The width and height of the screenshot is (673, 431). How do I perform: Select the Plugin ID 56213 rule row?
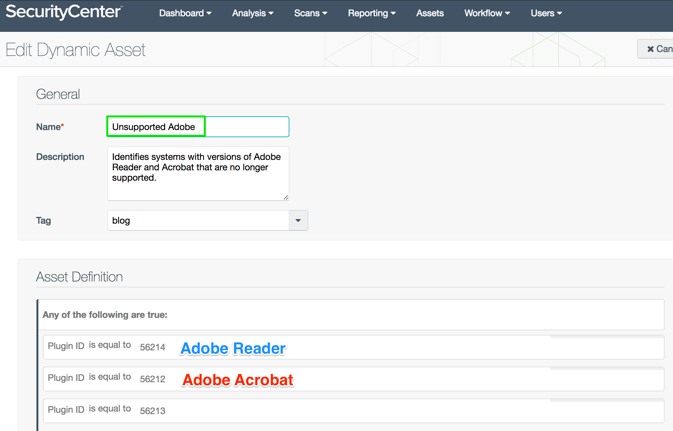(x=353, y=411)
